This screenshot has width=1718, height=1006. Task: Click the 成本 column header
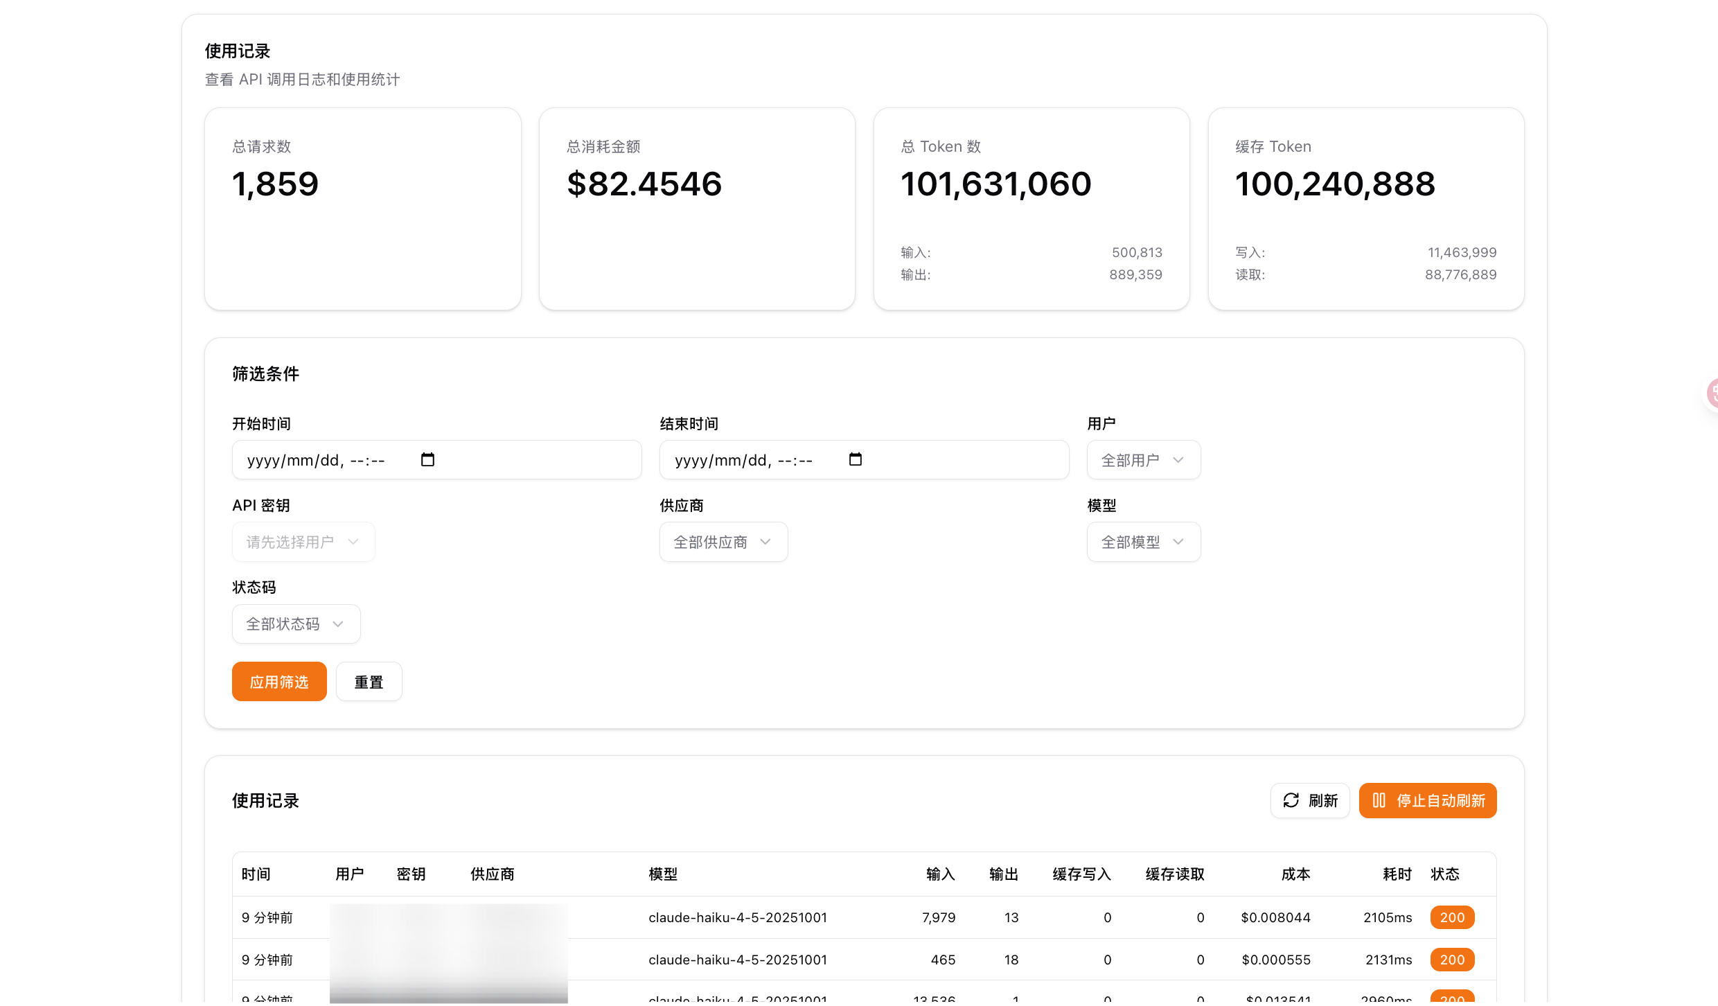[1295, 874]
